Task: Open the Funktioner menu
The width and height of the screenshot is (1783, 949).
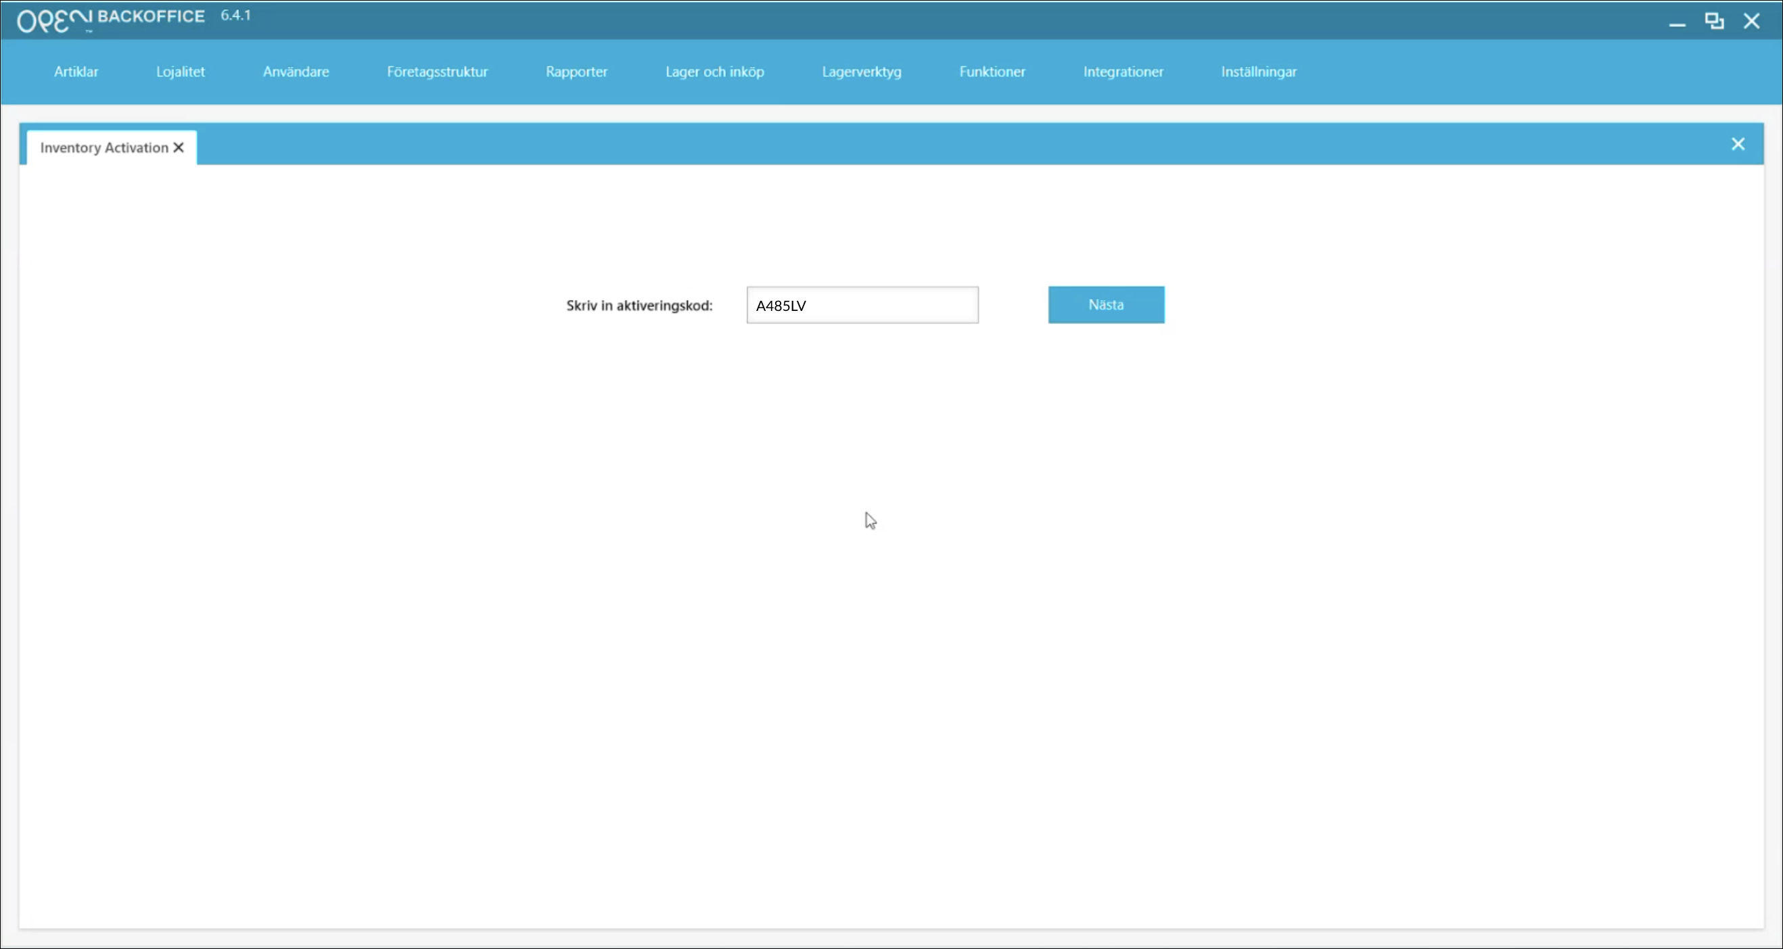Action: [992, 72]
